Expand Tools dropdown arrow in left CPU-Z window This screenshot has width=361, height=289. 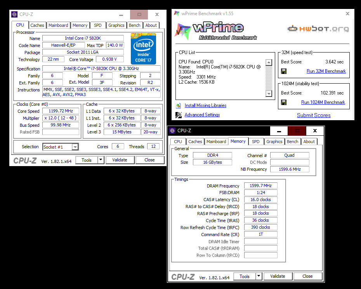(101, 160)
